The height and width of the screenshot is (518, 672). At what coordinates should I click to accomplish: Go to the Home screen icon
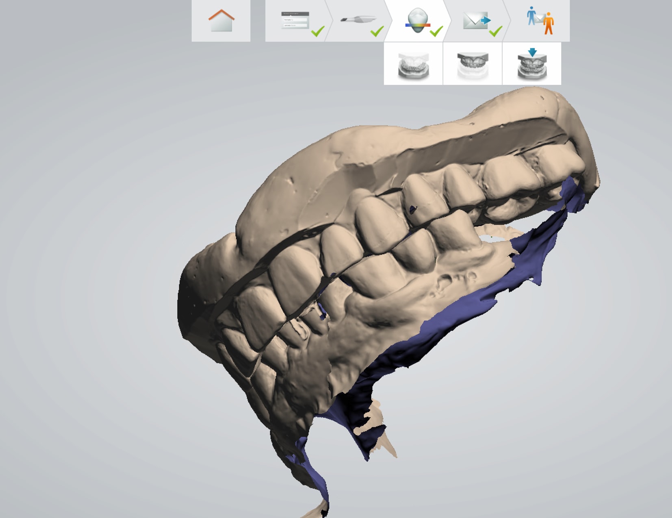[221, 21]
